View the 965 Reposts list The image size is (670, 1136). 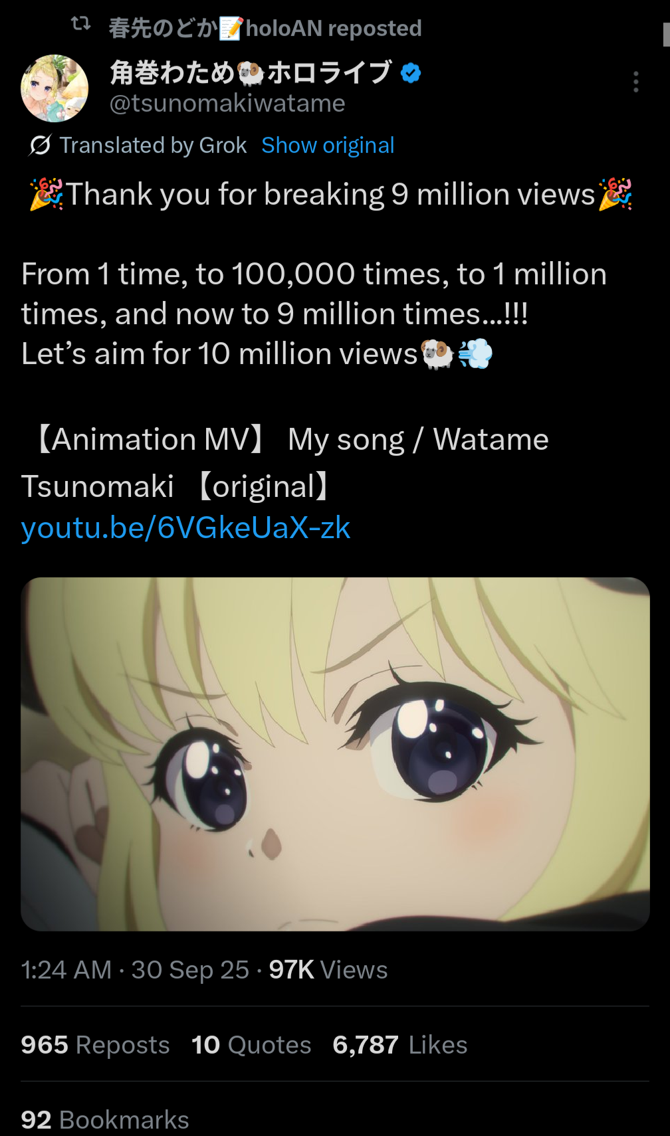pyautogui.click(x=95, y=1045)
